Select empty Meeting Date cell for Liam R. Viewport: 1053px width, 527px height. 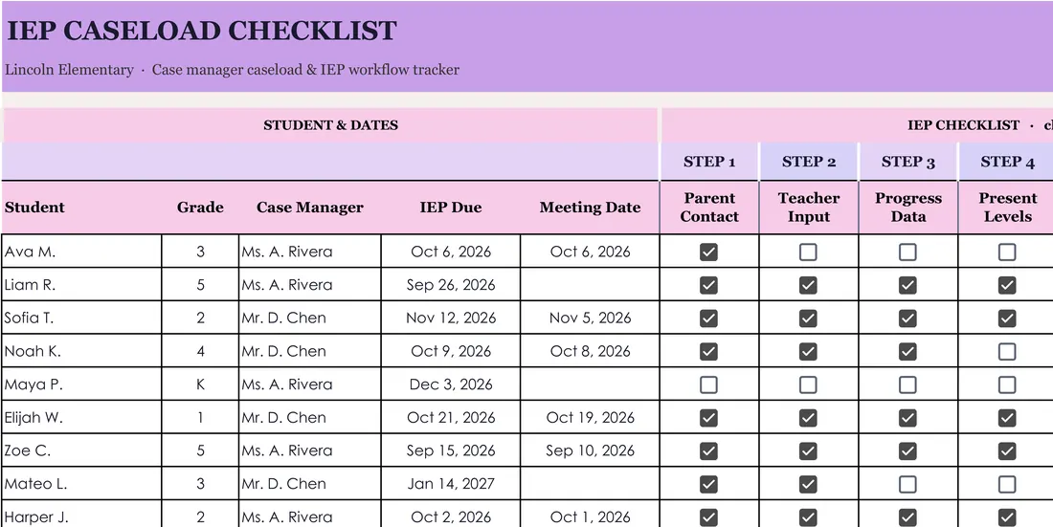[x=591, y=285]
